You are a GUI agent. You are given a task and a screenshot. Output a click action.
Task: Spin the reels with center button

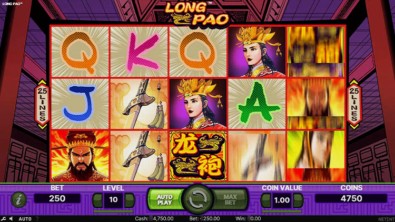(197, 199)
